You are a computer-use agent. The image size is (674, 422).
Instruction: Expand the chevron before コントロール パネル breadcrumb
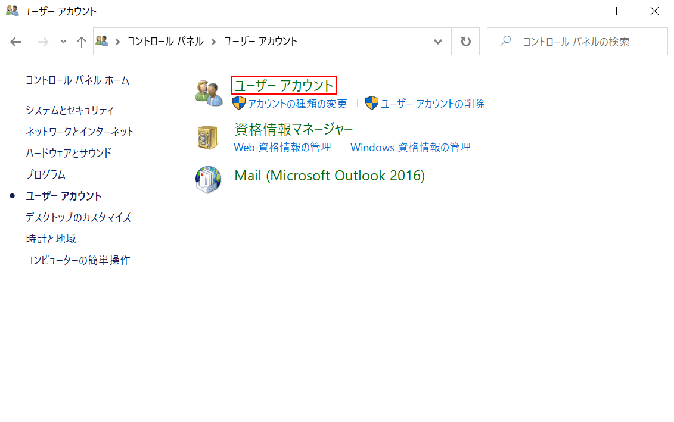click(117, 42)
